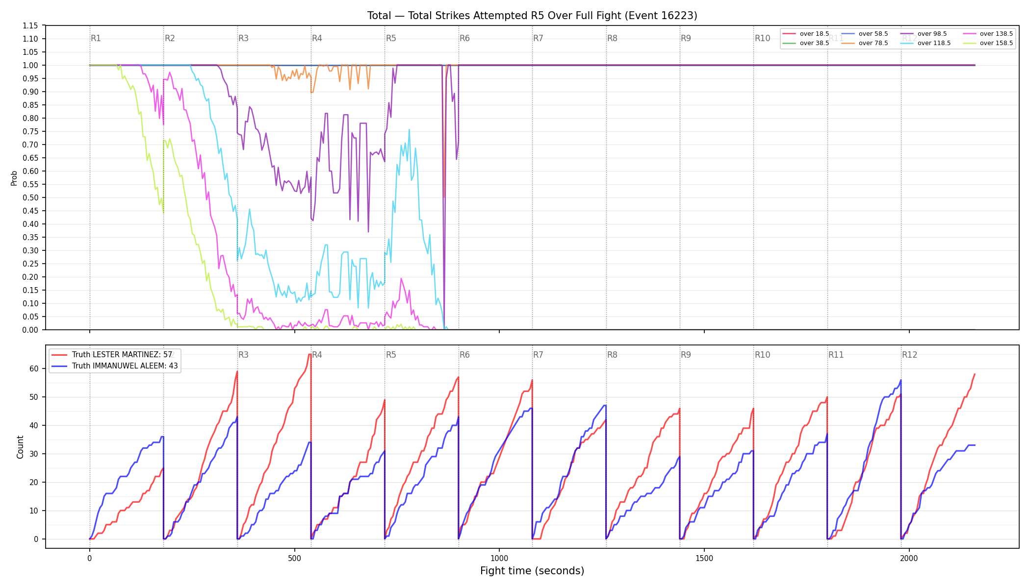Click the R2 round label in probability chart
This screenshot has height=588, width=1030.
coord(170,38)
